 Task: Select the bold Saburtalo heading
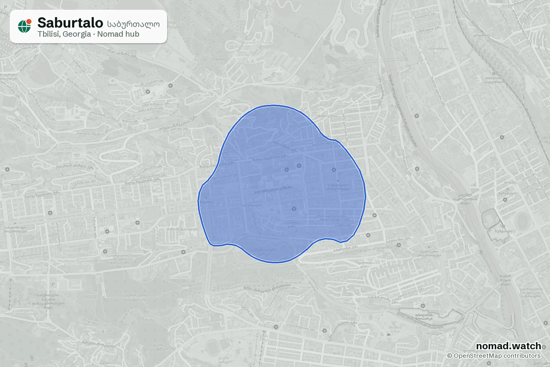tap(70, 23)
